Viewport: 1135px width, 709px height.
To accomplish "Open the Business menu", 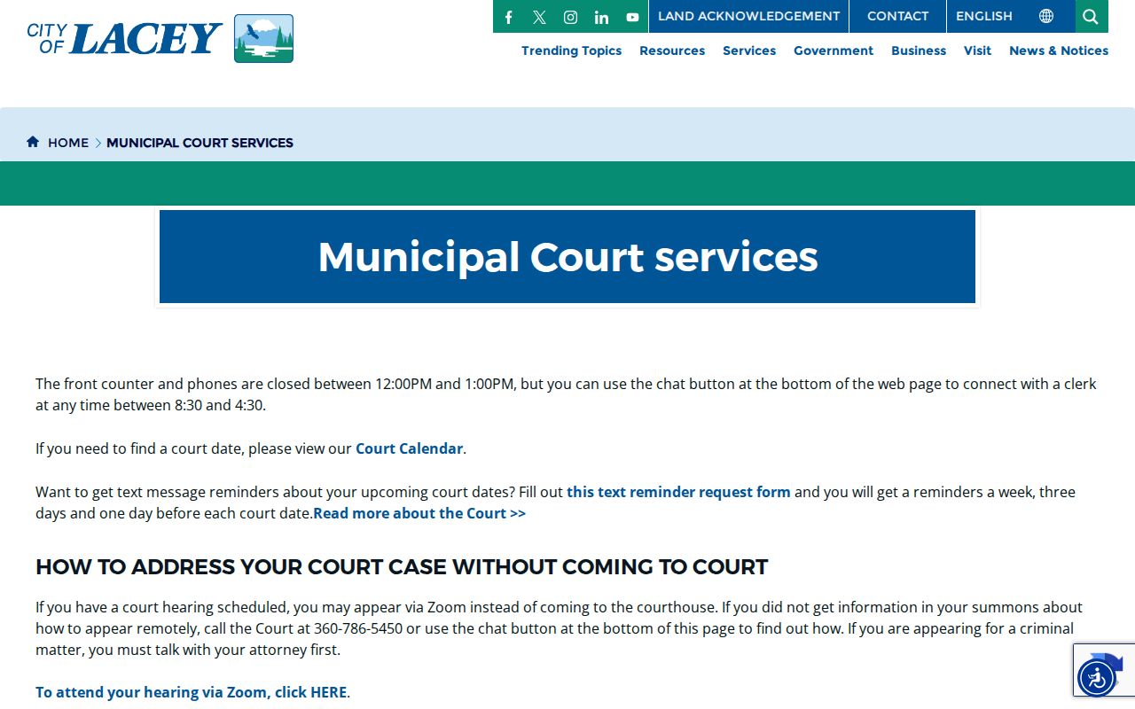I will [919, 51].
